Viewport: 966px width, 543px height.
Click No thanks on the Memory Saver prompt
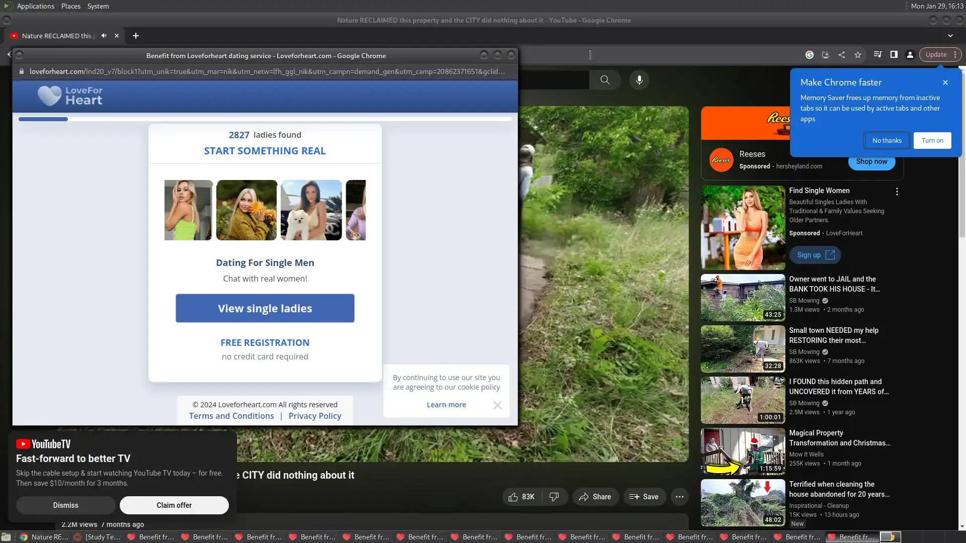[x=887, y=141]
